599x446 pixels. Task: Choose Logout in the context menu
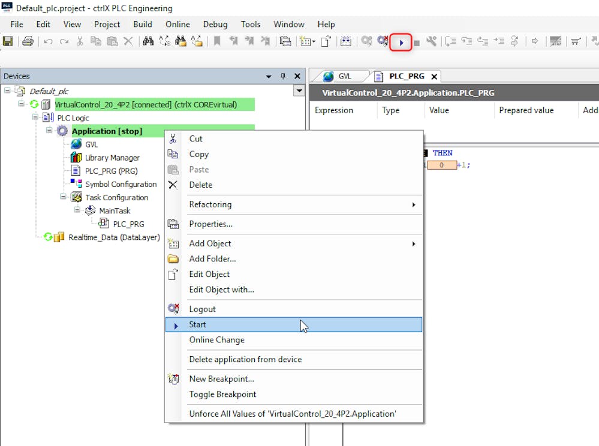click(294, 309)
